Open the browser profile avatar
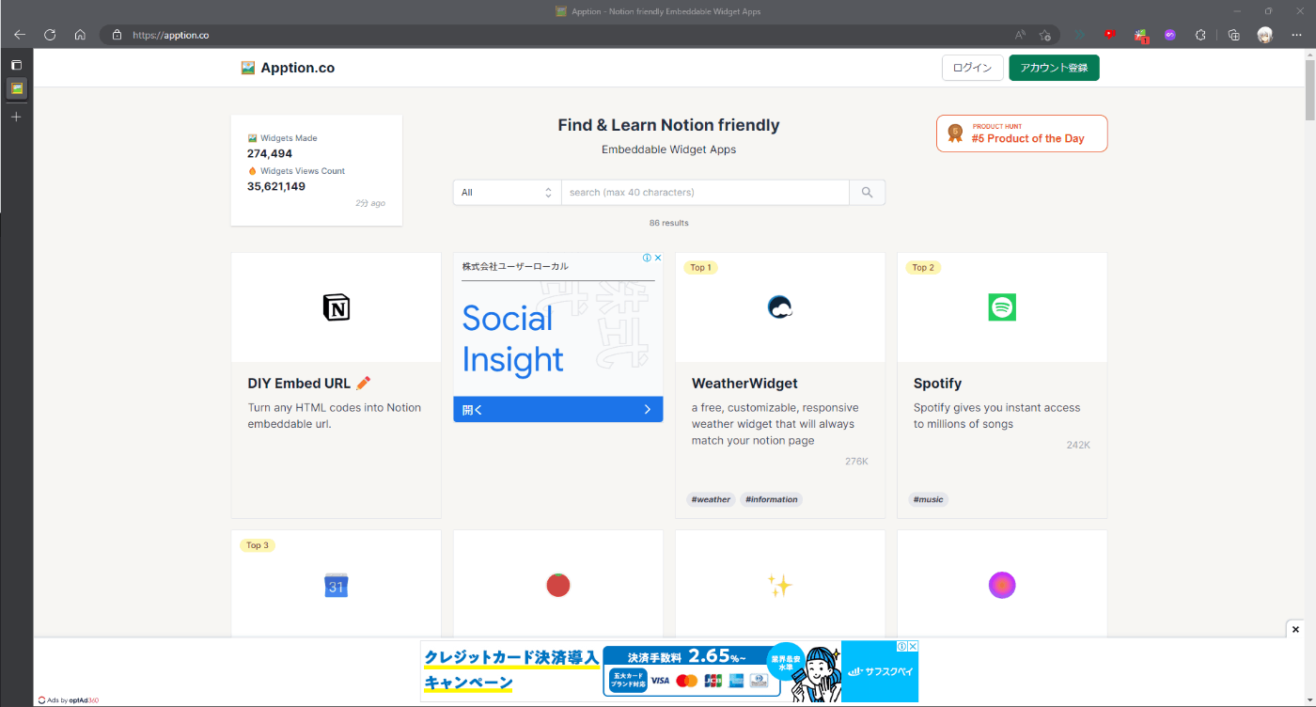The height and width of the screenshot is (707, 1316). click(x=1265, y=35)
